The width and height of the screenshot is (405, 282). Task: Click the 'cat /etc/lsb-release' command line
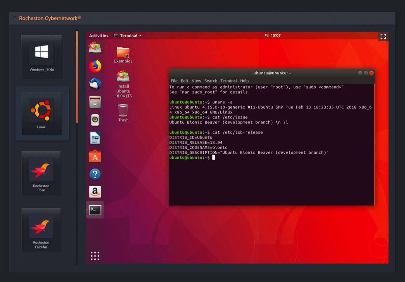click(216, 132)
